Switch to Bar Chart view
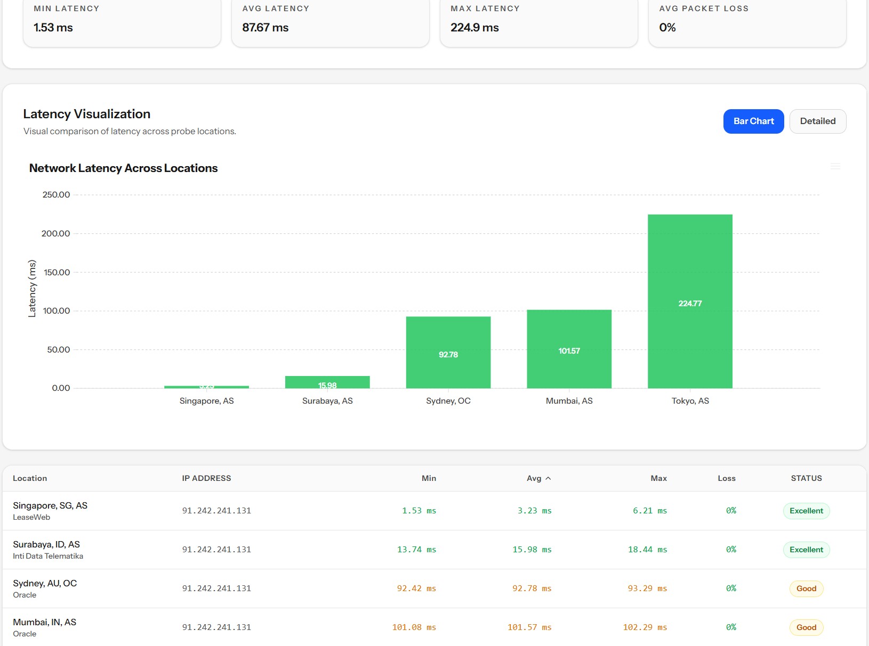This screenshot has width=869, height=646. coord(753,121)
